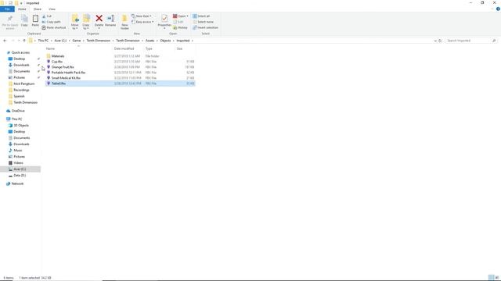Viewport: 501px width, 281px height.
Task: Open the Recordings folder in sidebar
Action: (x=21, y=91)
